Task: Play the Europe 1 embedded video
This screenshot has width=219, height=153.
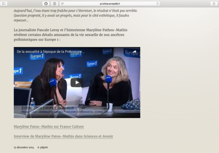Action: (77, 83)
